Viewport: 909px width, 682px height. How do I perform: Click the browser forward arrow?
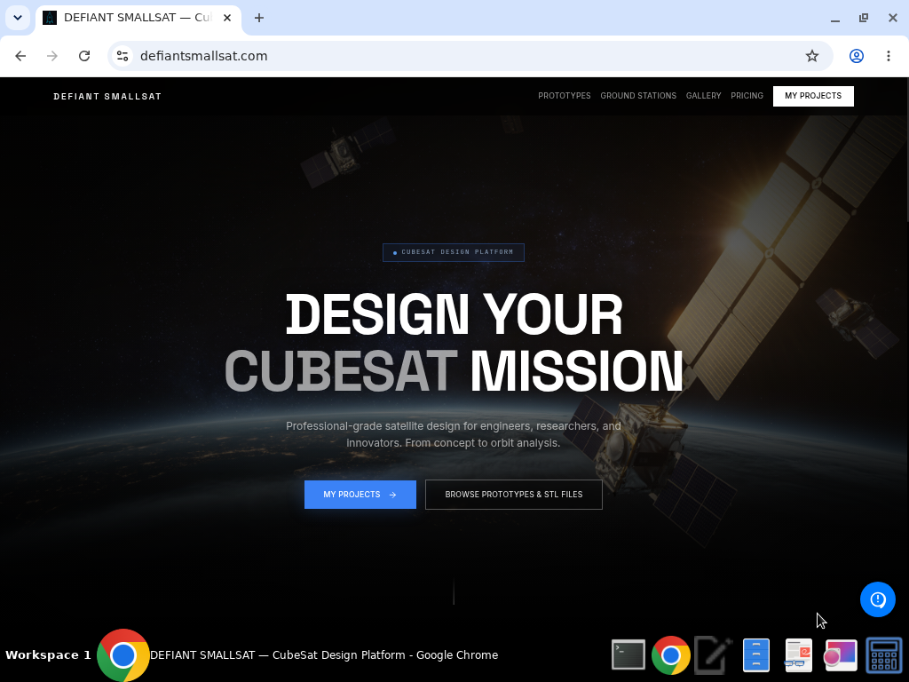pos(52,56)
